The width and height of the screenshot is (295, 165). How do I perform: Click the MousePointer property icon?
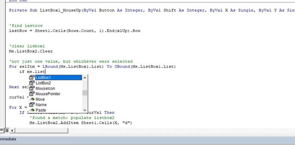coord(32,93)
